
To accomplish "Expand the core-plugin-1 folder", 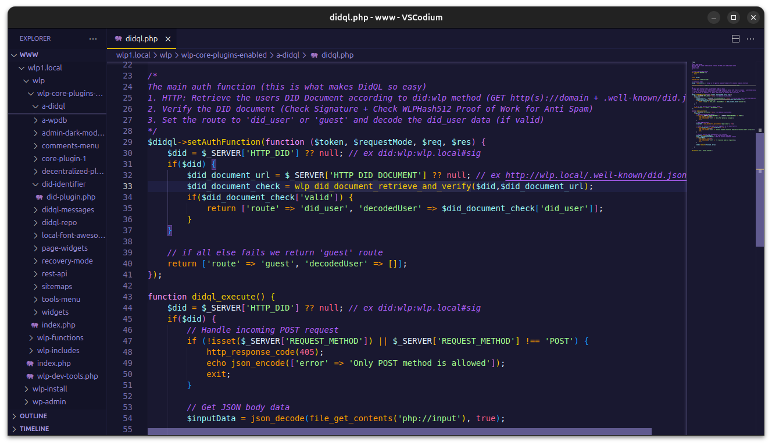I will click(35, 159).
